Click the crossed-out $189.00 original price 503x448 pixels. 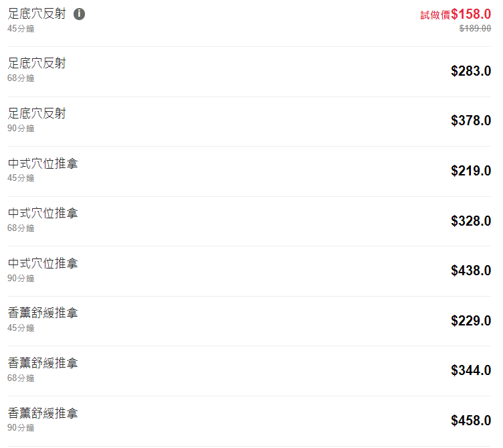[475, 28]
